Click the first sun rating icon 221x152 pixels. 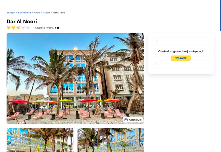click(9, 27)
